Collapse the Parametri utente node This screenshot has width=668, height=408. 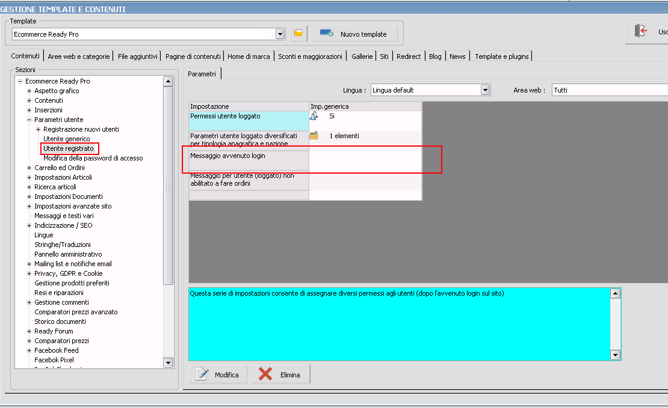pos(29,120)
